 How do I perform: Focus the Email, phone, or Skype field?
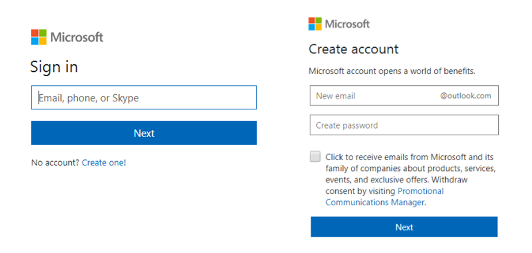coord(144,98)
